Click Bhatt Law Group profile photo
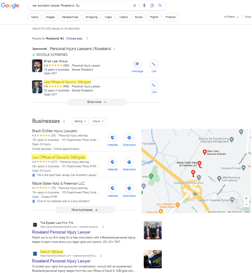The image size is (252, 273). click(x=37, y=66)
